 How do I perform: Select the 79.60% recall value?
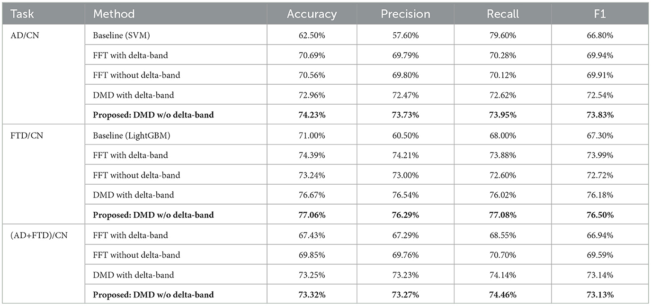503,36
